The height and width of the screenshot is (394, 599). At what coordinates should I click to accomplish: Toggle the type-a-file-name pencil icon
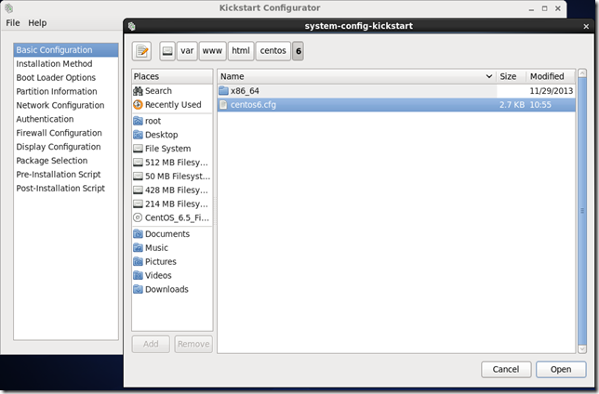point(141,51)
